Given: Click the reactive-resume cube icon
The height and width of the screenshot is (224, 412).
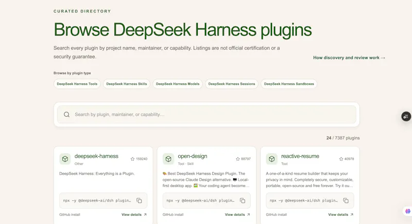Looking at the screenshot, I should (271, 159).
